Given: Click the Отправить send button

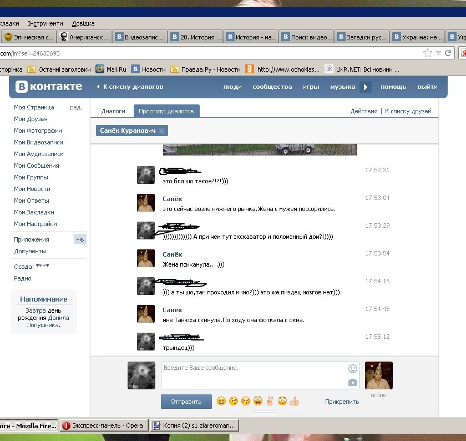Looking at the screenshot, I should tap(186, 402).
